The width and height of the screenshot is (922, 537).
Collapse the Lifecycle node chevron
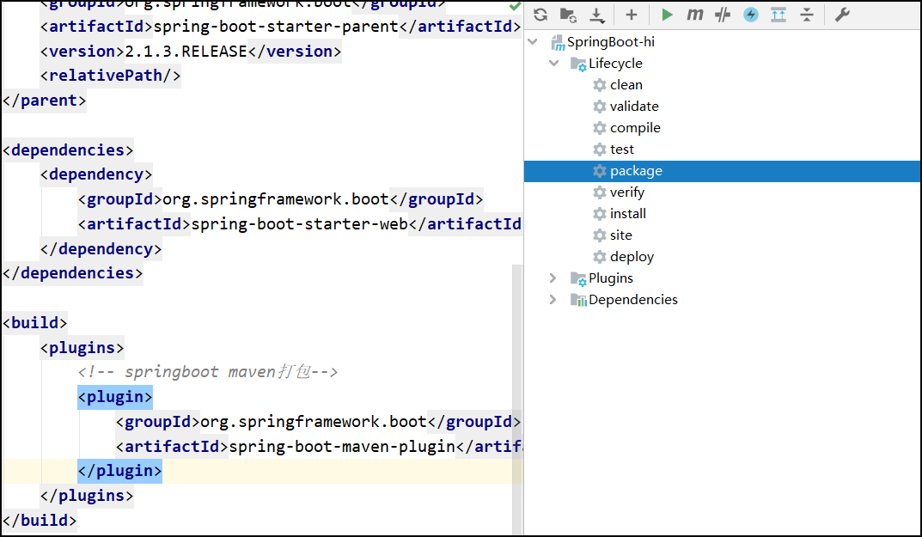click(554, 63)
